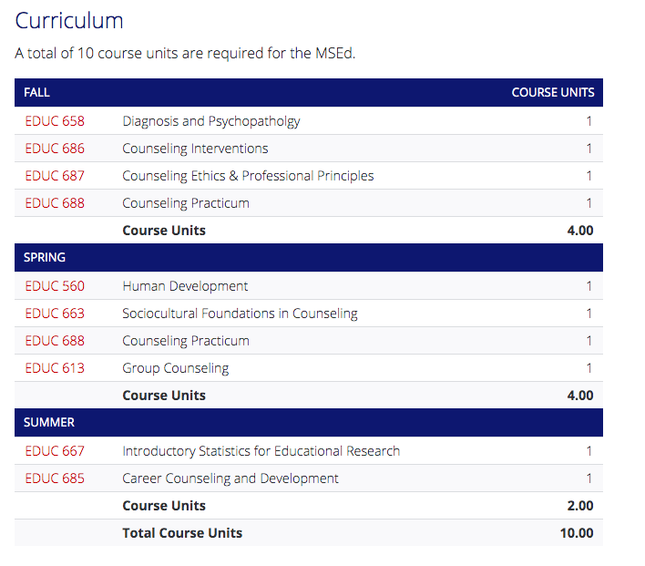Click the SUMMER section header
The width and height of the screenshot is (645, 566).
[49, 423]
